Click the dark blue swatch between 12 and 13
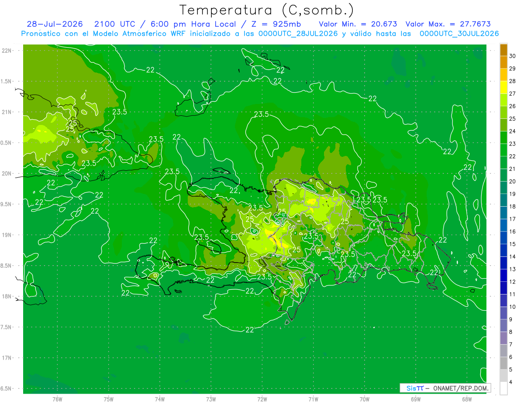The image size is (524, 405). (503, 276)
